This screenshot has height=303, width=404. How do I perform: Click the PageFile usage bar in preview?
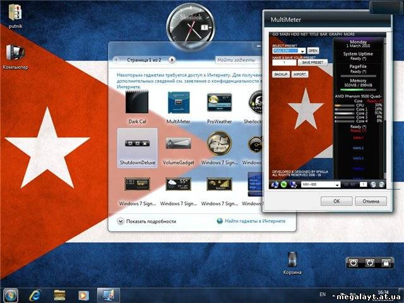click(358, 76)
